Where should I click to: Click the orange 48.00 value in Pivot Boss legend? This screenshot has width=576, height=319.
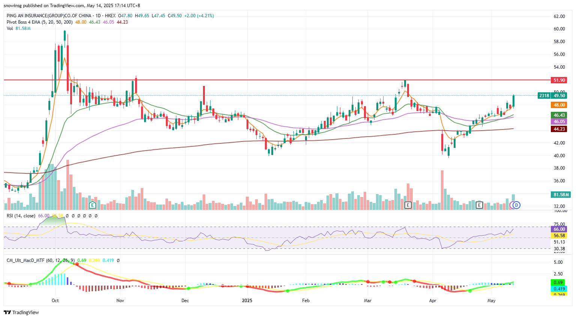coord(81,22)
